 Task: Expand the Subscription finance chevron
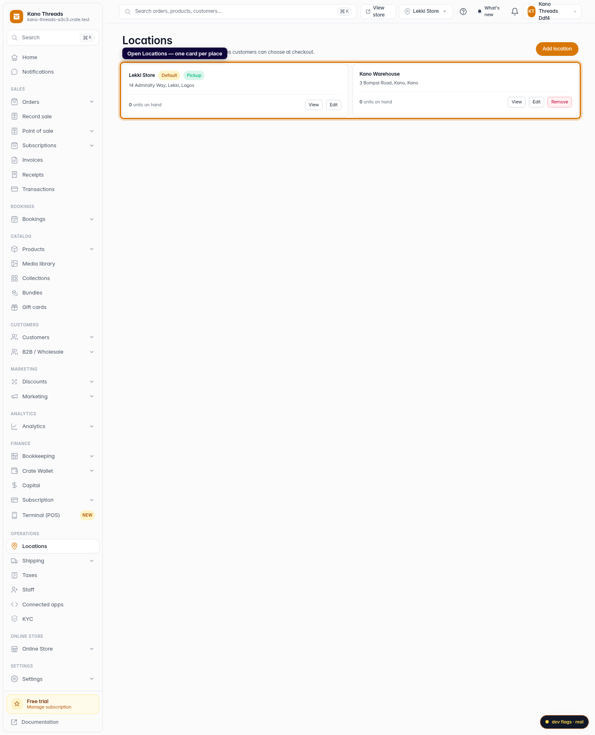point(92,500)
